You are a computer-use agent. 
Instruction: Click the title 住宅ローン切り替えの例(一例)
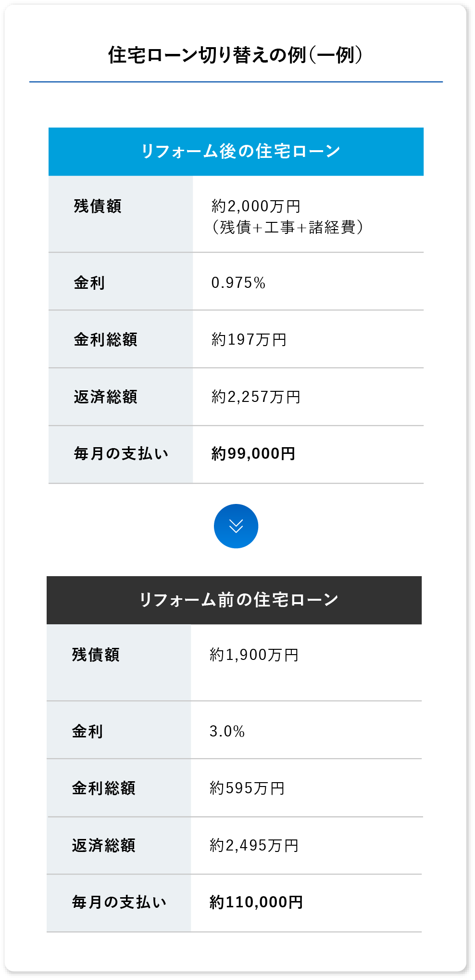coord(236,55)
